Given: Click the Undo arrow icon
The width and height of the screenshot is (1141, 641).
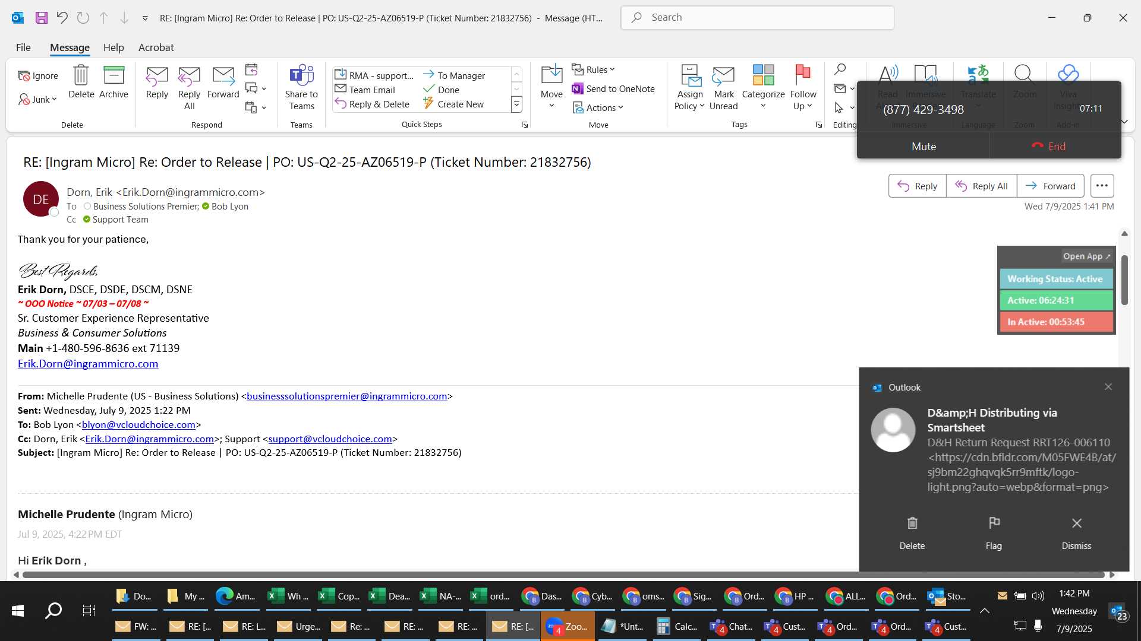Looking at the screenshot, I should pos(62,18).
